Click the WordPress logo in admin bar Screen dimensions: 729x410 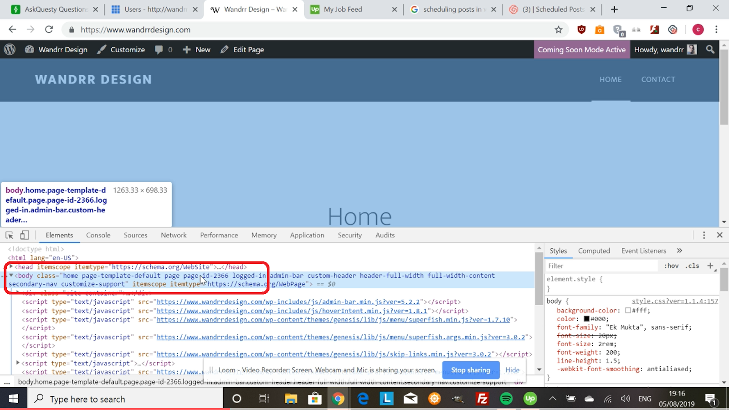coord(10,50)
